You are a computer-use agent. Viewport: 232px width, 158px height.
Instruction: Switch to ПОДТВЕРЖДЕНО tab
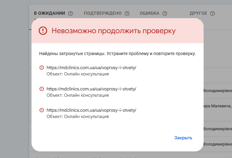pyautogui.click(x=103, y=13)
